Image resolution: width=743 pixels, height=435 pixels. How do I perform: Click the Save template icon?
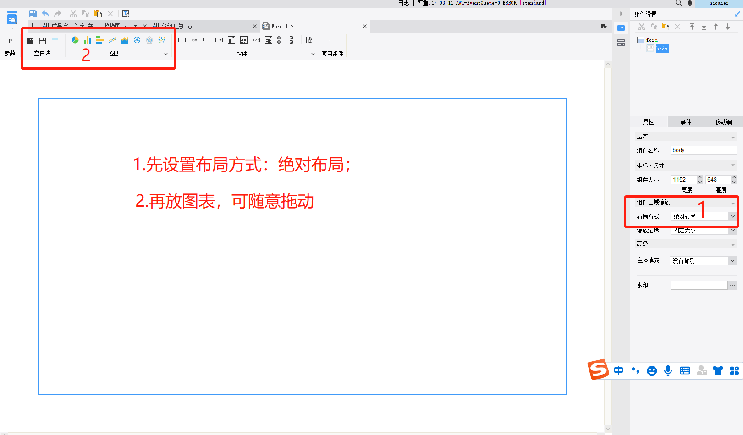tap(33, 14)
